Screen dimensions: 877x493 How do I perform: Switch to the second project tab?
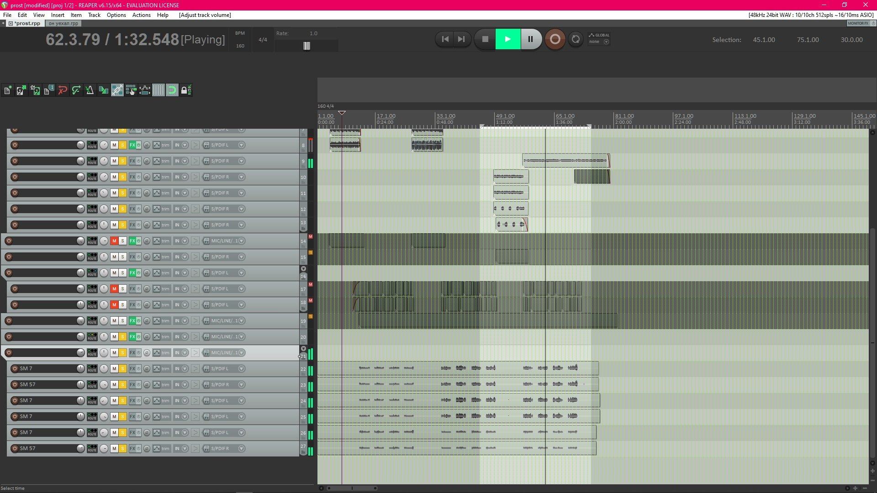(x=63, y=23)
